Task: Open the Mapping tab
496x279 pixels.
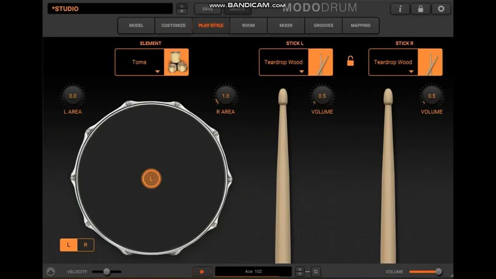Action: (361, 26)
